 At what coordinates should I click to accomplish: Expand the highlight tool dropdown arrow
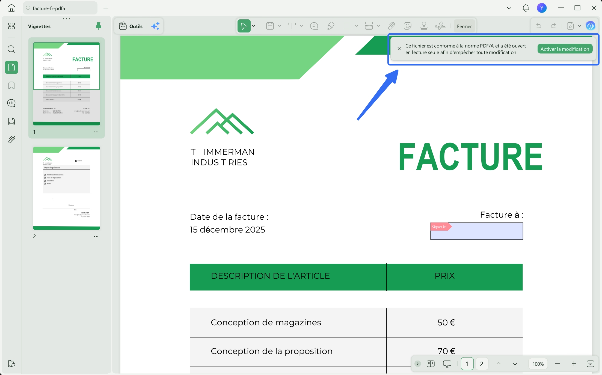(x=279, y=26)
